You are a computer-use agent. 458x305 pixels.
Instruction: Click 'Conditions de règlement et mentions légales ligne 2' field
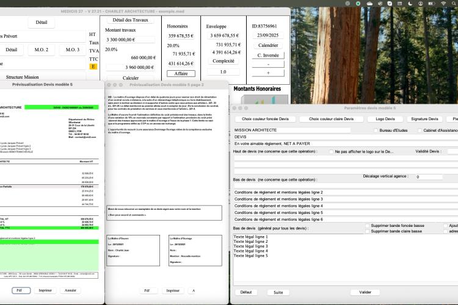[x=346, y=192]
